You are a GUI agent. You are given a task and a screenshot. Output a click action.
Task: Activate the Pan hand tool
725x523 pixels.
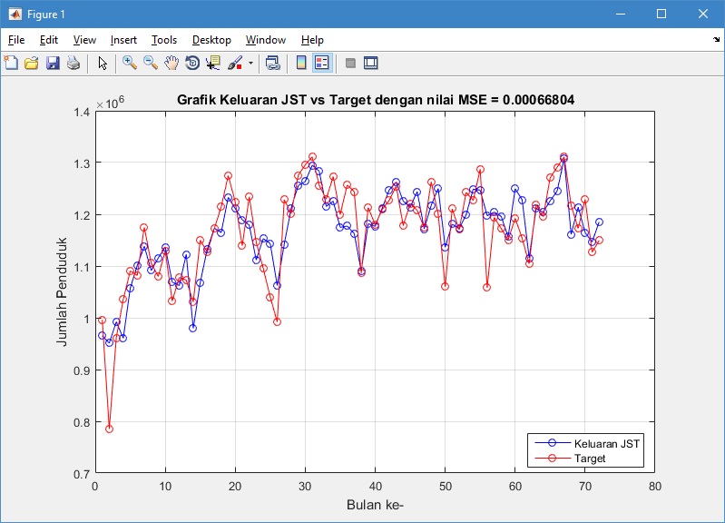click(171, 63)
